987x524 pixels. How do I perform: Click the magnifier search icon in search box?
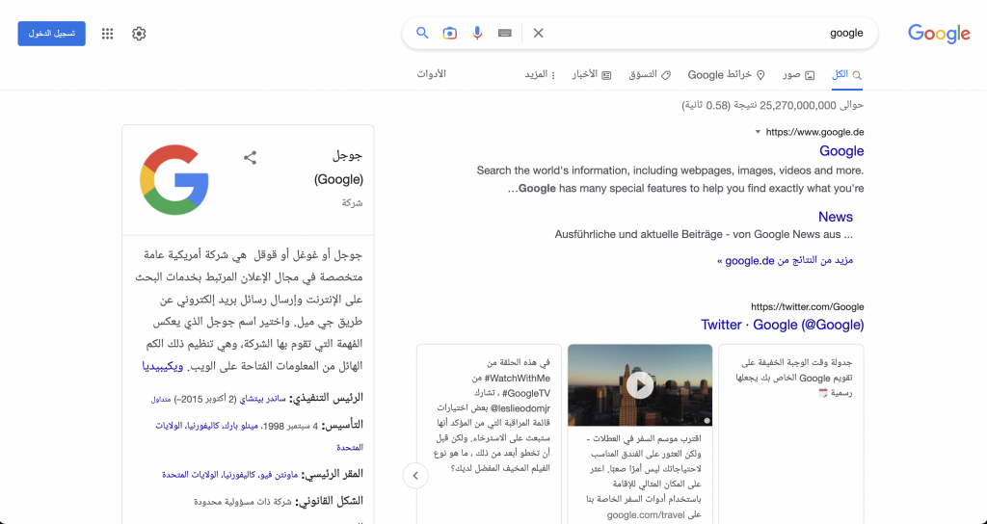[x=422, y=33]
